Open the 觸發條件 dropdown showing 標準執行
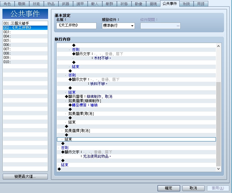 coord(118,26)
